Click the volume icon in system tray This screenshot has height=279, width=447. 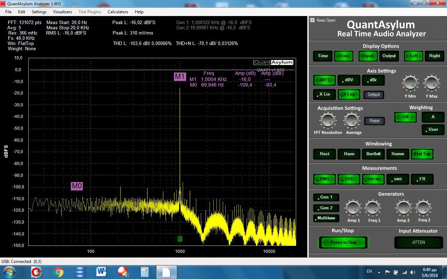point(413,272)
